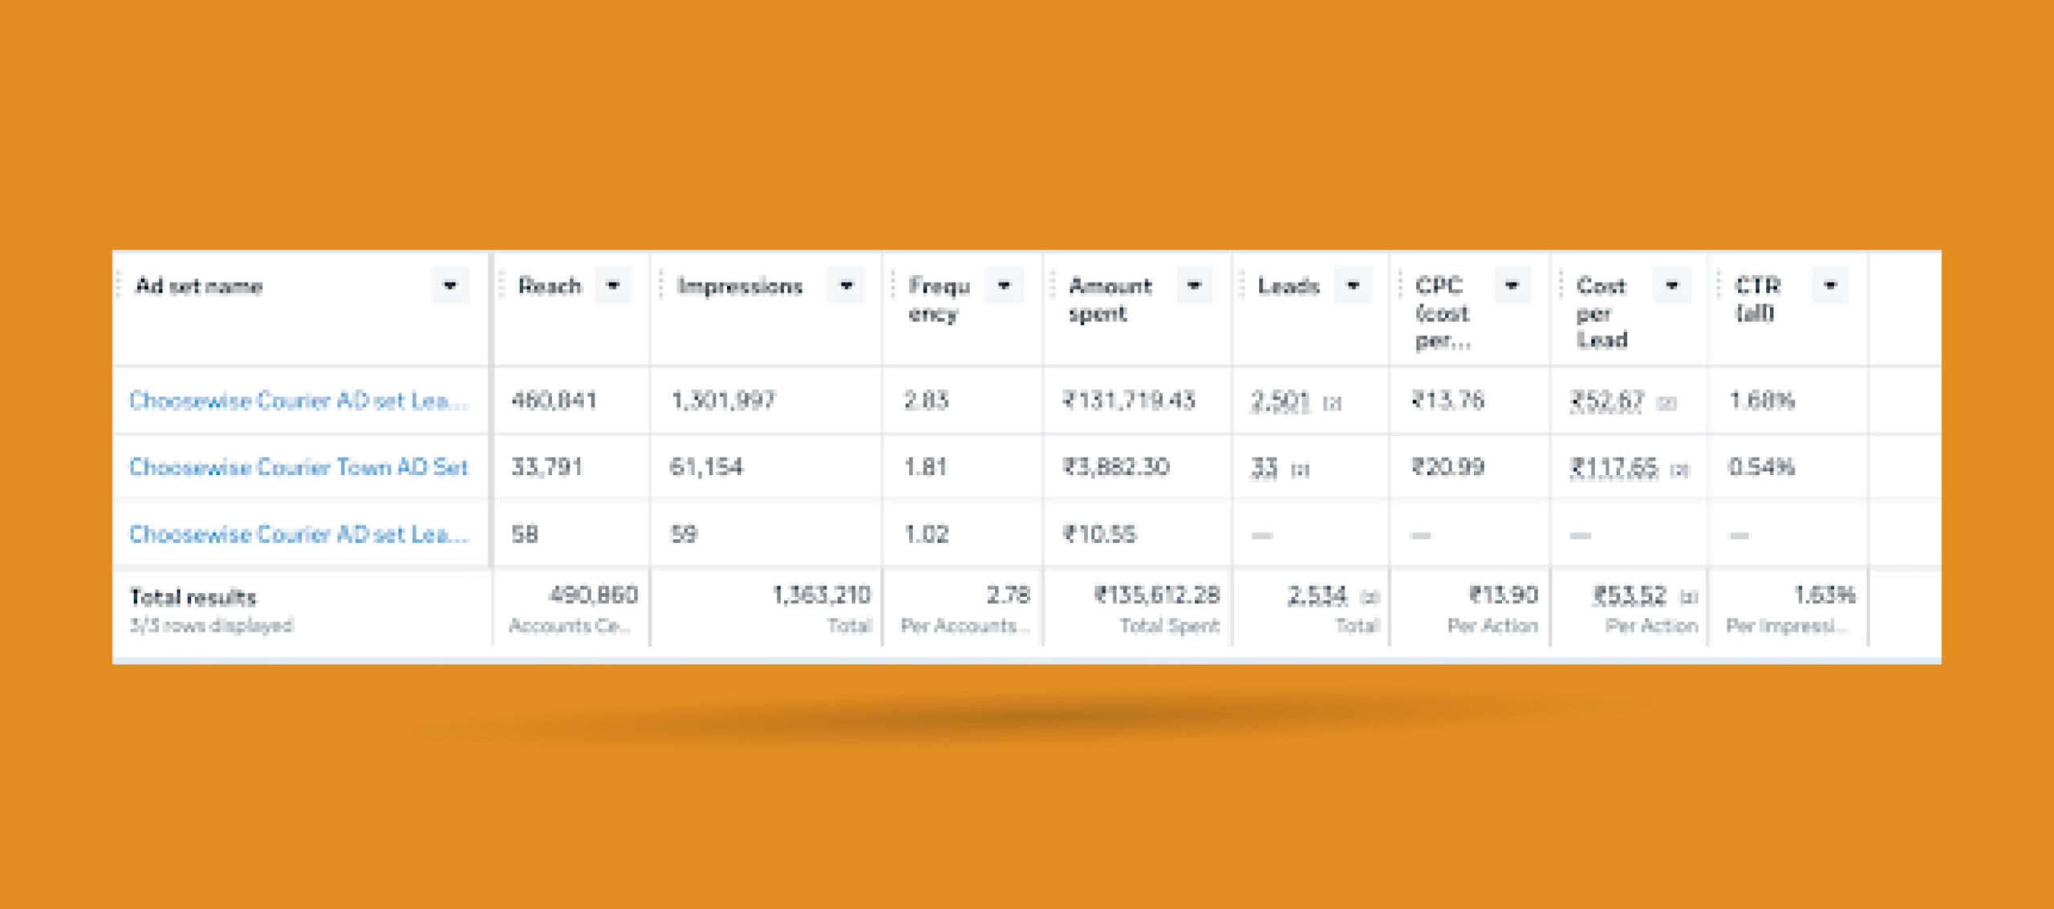Click the info icon beside 2,501 leads
This screenshot has width=2054, height=909.
point(1332,403)
